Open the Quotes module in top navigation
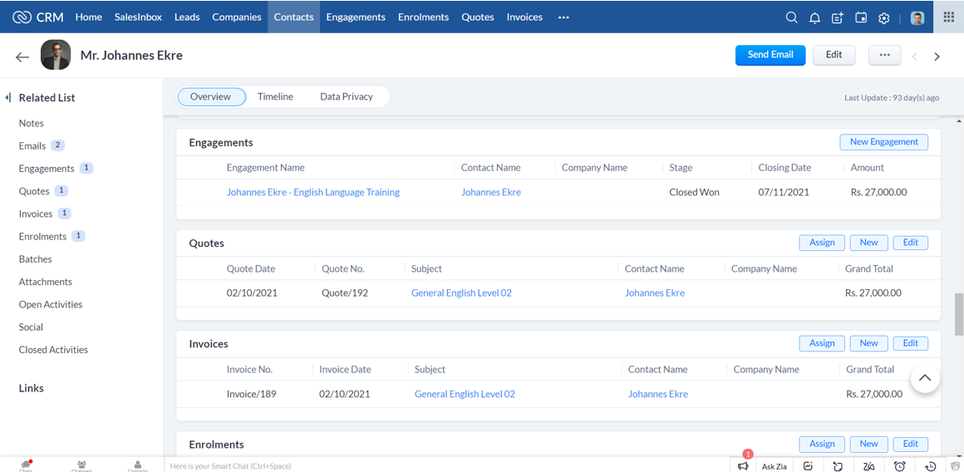 coord(478,17)
